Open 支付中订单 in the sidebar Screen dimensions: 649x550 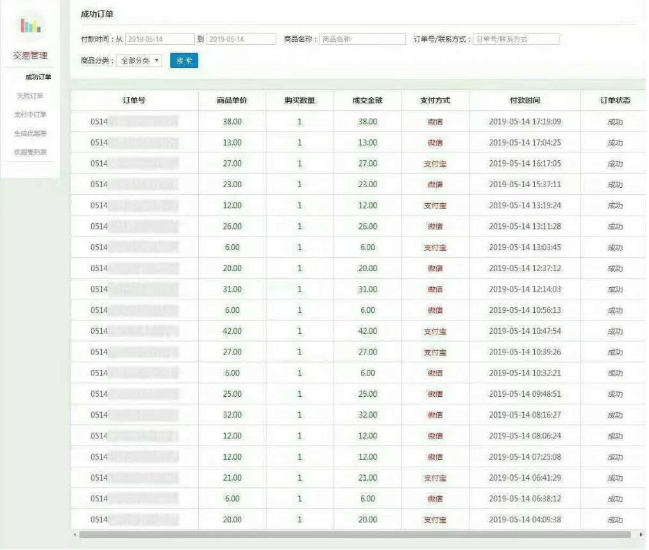tap(30, 115)
